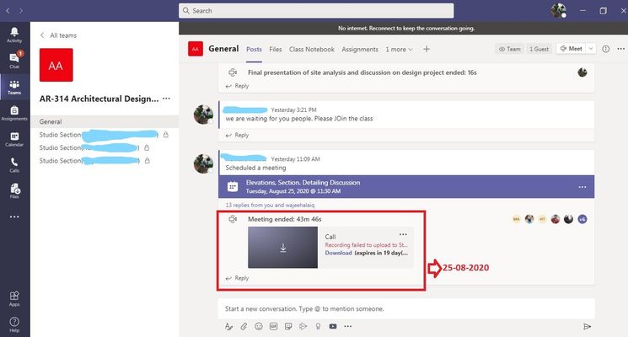Viewport: 628px width, 337px height.
Task: Go back to All teams
Action: [x=58, y=35]
